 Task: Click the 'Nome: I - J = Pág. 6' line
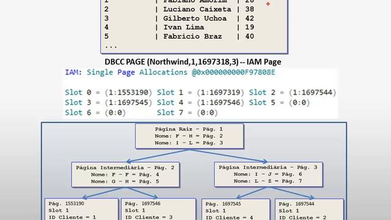coord(268,174)
